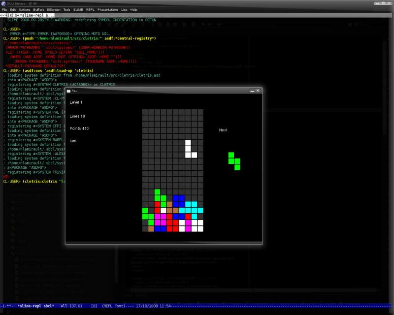Open the File menu in Emacs
394x315 pixels.
click(4, 10)
